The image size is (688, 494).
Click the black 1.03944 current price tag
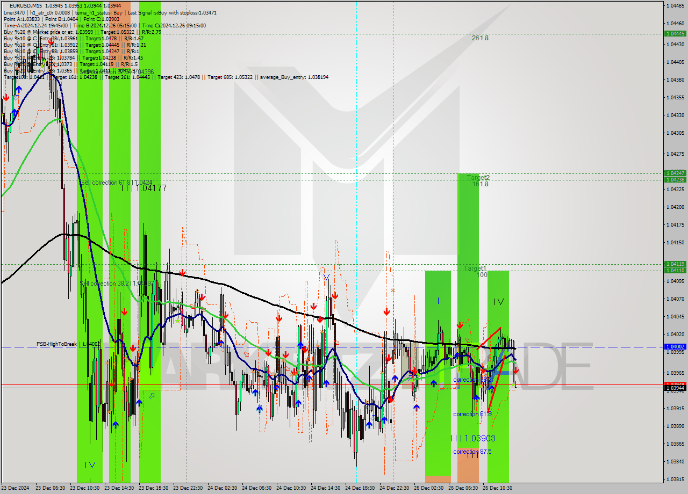pyautogui.click(x=675, y=388)
